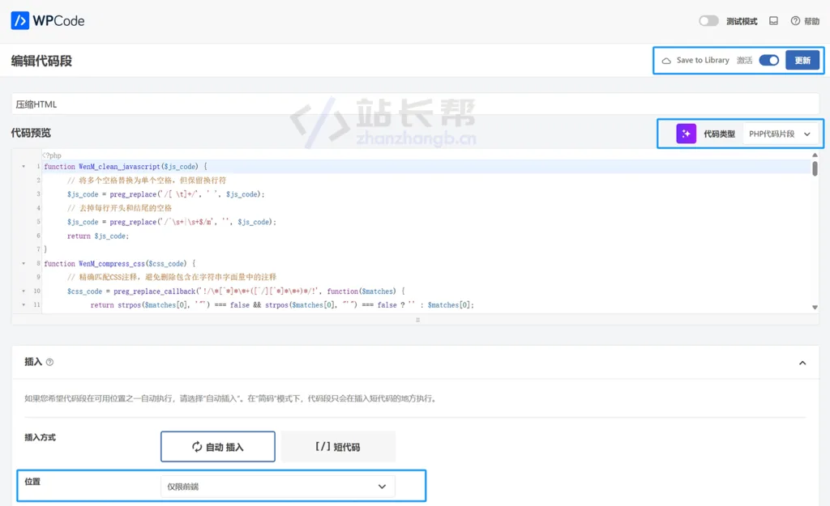This screenshot has width=830, height=506.
Task: Click the help icon beside 插入 heading
Action: click(x=50, y=363)
